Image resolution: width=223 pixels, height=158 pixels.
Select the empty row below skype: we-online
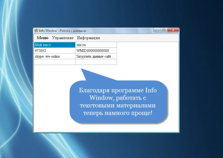click(54, 62)
